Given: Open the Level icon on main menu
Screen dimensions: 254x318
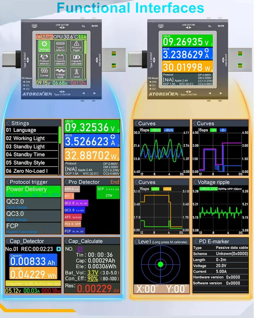Looking at the screenshot, I should point(77,73).
